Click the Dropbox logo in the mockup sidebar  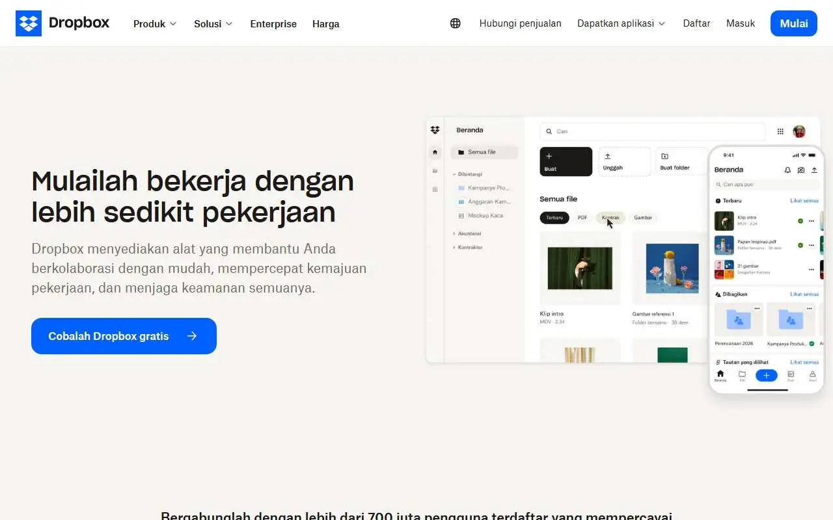point(435,130)
